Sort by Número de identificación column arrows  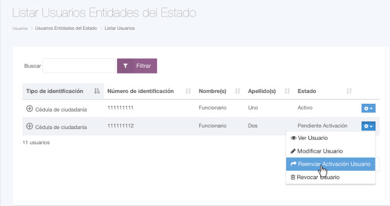188,91
